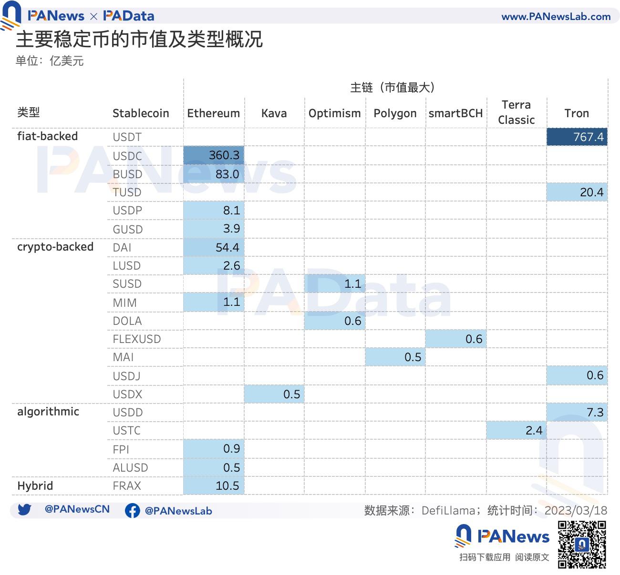
Task: Click the algorithmic category label
Action: (48, 412)
